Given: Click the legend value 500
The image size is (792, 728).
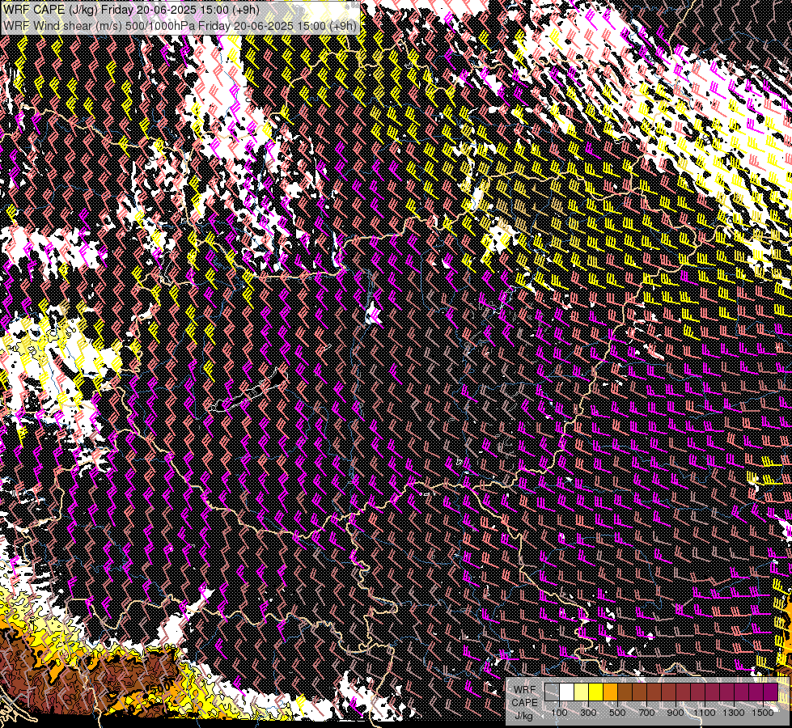Looking at the screenshot, I should coord(617,713).
